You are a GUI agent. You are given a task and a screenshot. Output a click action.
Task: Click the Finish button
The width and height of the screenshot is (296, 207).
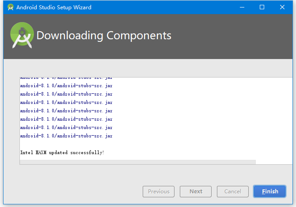tap(269, 192)
